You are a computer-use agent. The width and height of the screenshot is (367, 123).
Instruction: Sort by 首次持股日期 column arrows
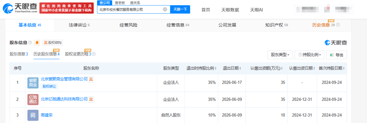344,69
